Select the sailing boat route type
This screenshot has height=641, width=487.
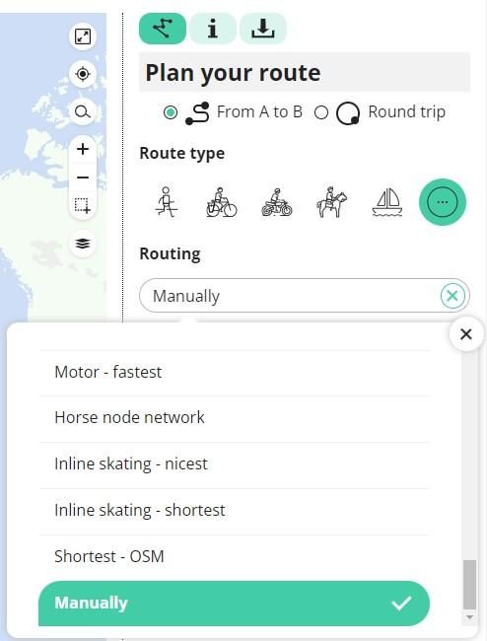pyautogui.click(x=387, y=202)
